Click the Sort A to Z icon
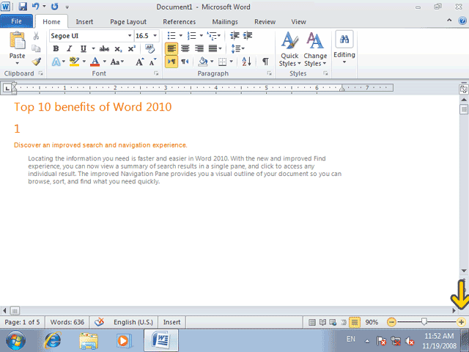The width and height of the screenshot is (469, 352). [x=246, y=62]
